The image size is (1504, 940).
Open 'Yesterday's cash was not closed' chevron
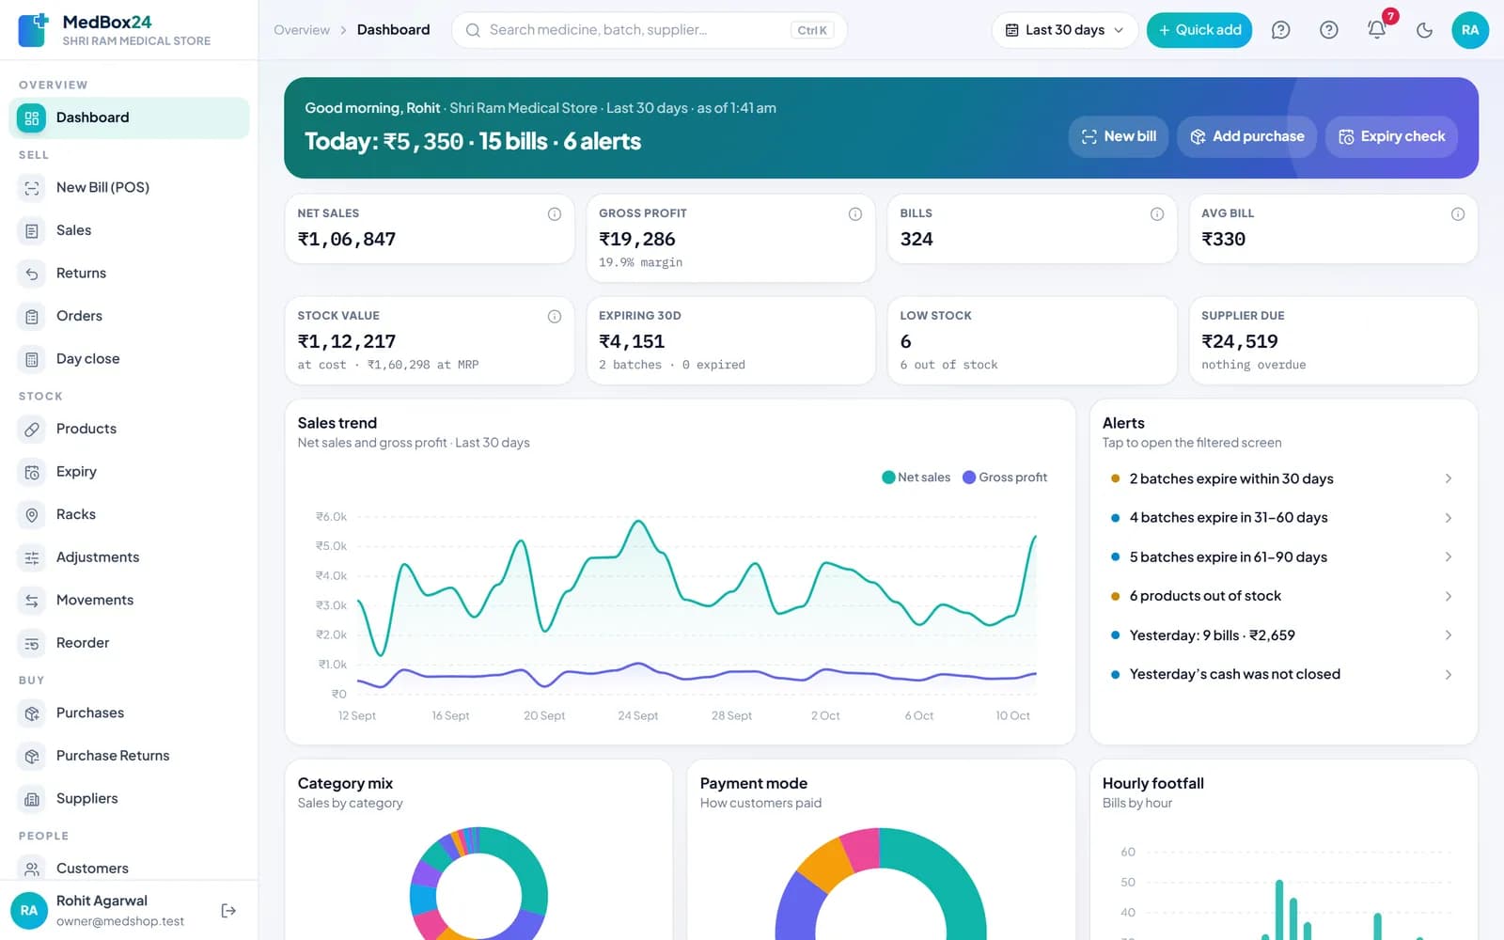tap(1449, 674)
